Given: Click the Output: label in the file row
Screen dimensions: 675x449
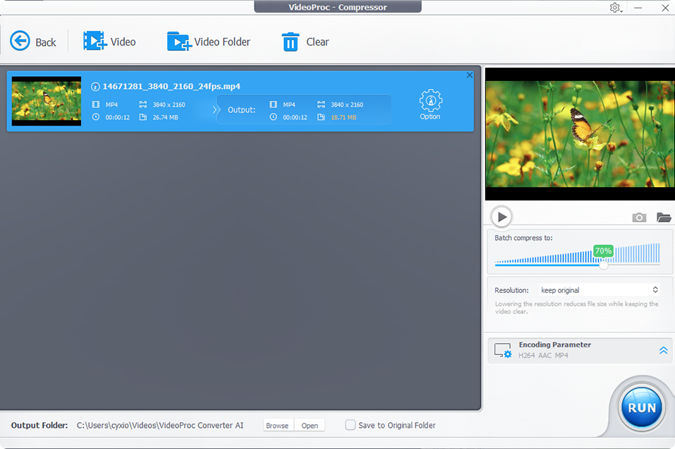Looking at the screenshot, I should 241,110.
